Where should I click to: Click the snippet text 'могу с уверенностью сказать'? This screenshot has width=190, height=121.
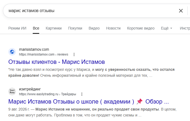coord(123,70)
